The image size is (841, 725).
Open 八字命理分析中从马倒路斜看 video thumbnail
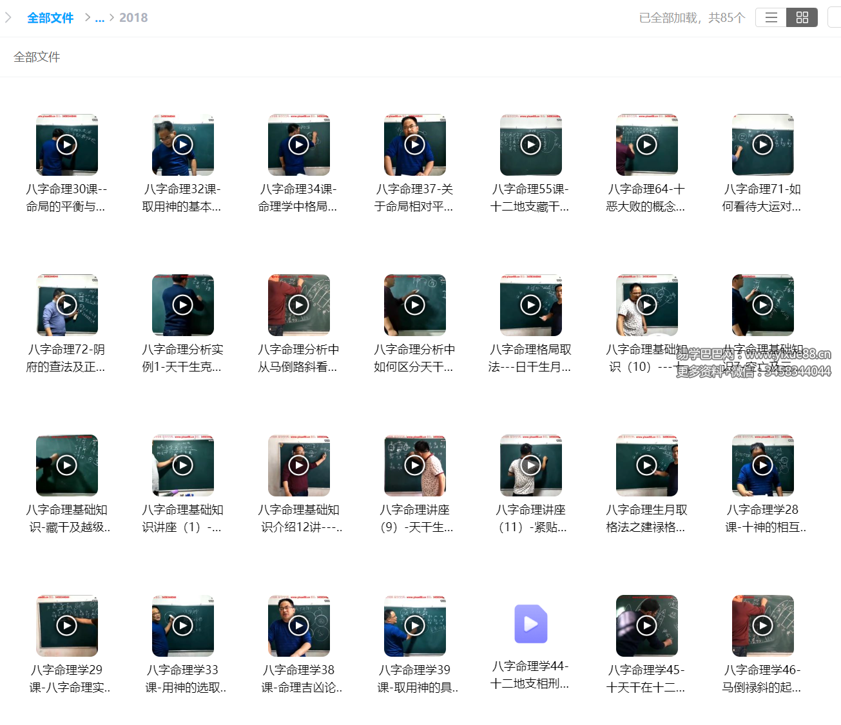[x=299, y=305]
